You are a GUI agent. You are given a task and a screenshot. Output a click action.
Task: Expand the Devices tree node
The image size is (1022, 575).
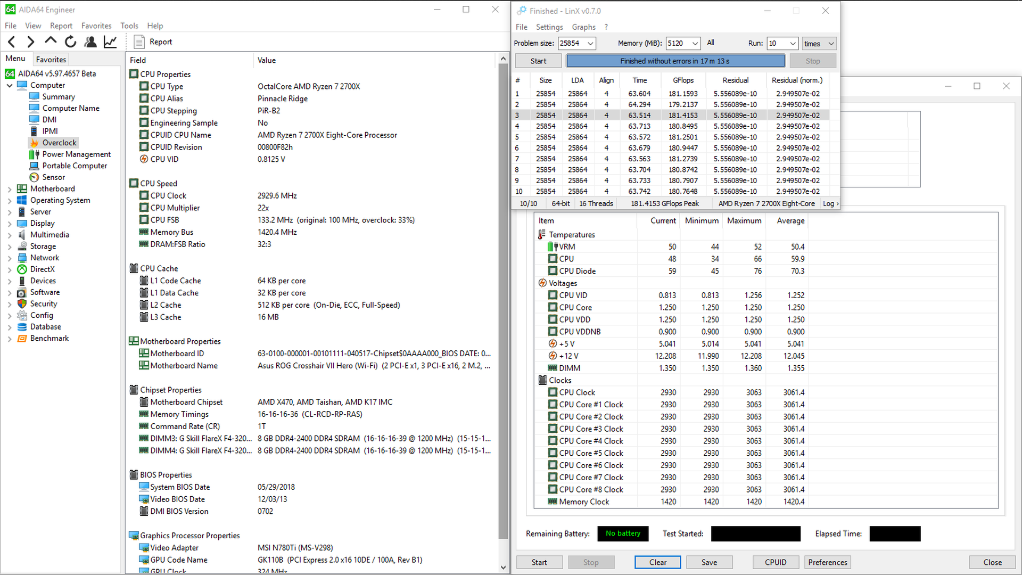10,281
